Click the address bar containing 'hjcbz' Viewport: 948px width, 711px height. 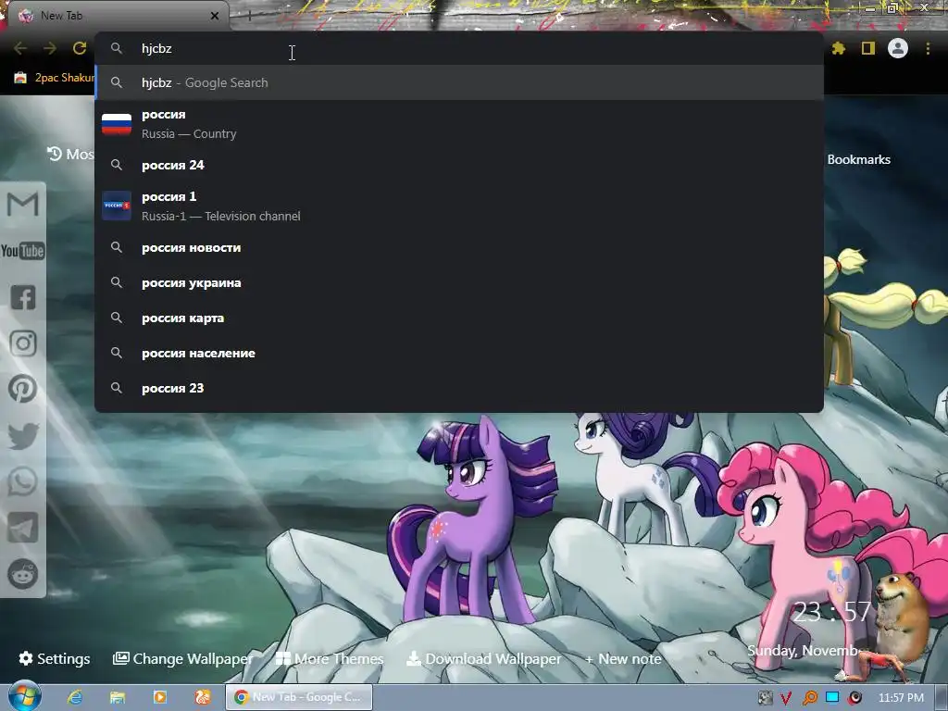[x=459, y=48]
